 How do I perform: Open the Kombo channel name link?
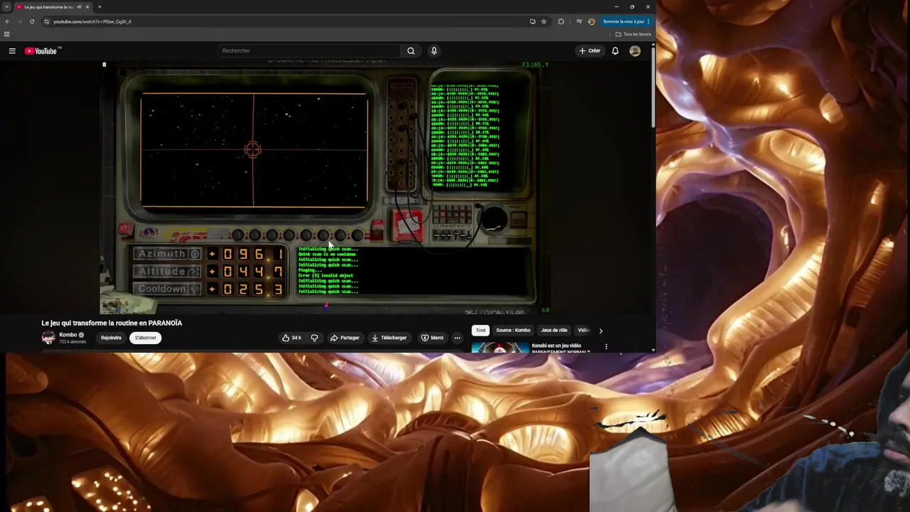pyautogui.click(x=68, y=334)
